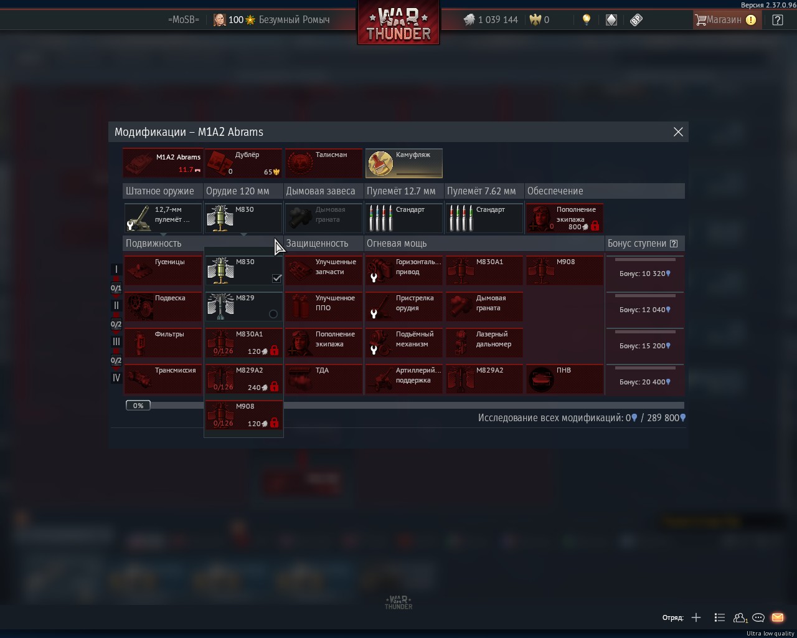797x638 pixels.
Task: Open the help question mark icon
Action: pos(777,20)
